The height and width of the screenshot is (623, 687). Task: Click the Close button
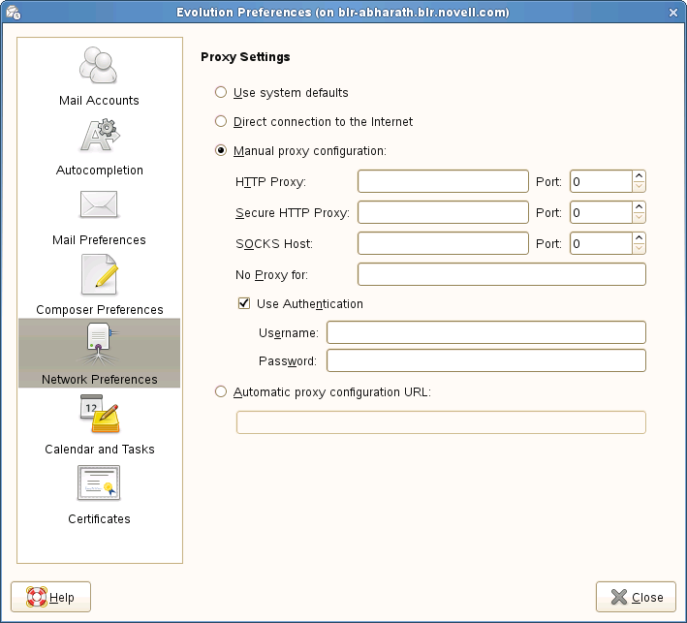coord(636,597)
